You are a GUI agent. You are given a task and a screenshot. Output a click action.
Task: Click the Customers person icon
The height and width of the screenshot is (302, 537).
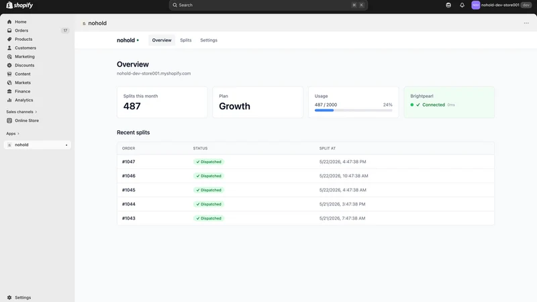9,48
